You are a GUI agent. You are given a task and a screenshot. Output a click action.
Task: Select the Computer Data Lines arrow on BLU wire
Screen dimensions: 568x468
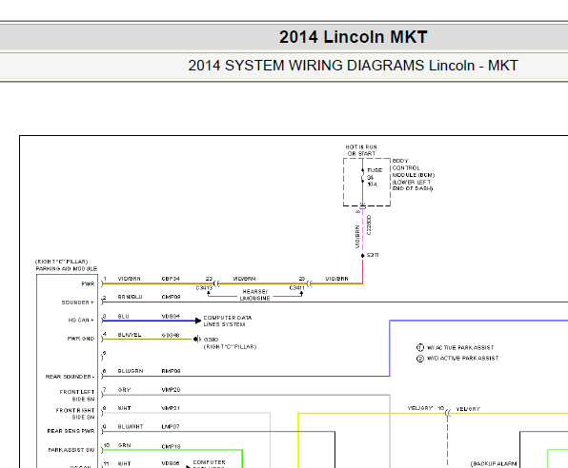pos(198,321)
